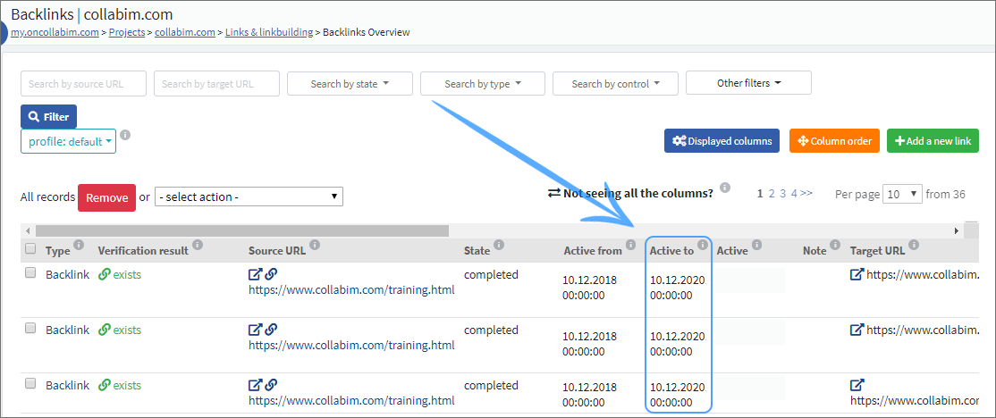Open the Per page count dropdown
The width and height of the screenshot is (996, 418).
click(x=903, y=194)
